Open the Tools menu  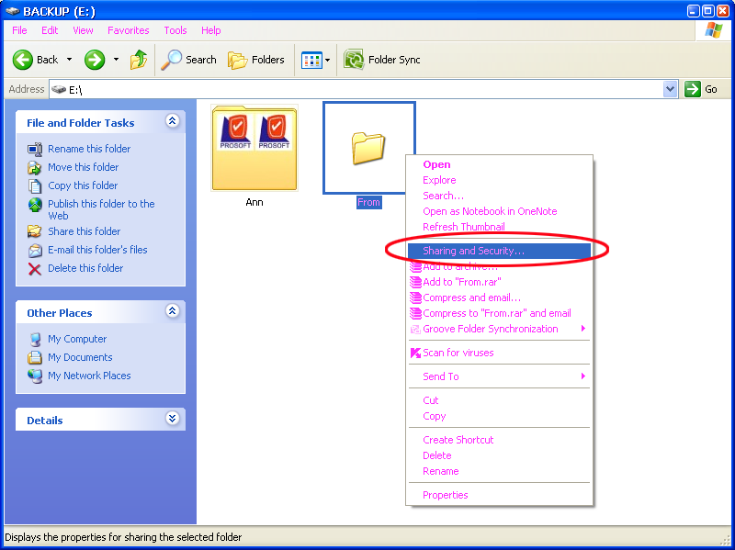pyautogui.click(x=175, y=30)
